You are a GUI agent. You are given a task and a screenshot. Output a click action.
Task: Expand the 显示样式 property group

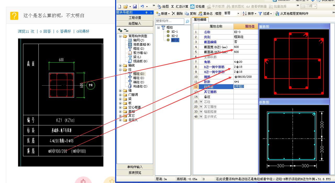(x=201, y=117)
